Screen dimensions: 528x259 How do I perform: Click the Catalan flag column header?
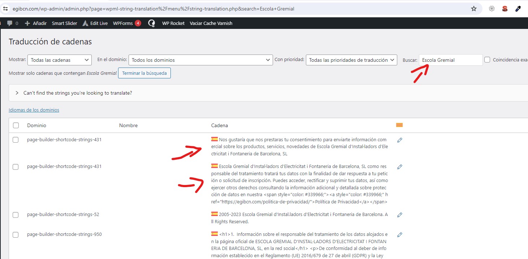click(399, 125)
